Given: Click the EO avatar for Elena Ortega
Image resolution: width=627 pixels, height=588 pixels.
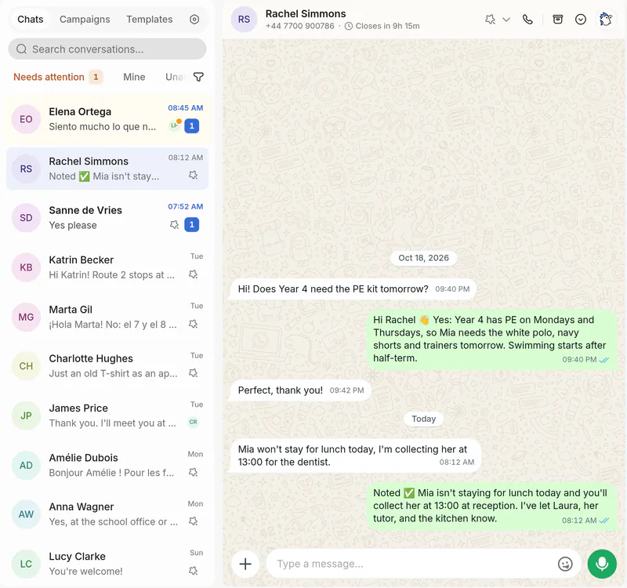Looking at the screenshot, I should 26,119.
